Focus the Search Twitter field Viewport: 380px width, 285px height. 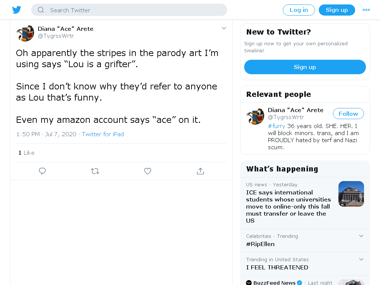coord(129,10)
